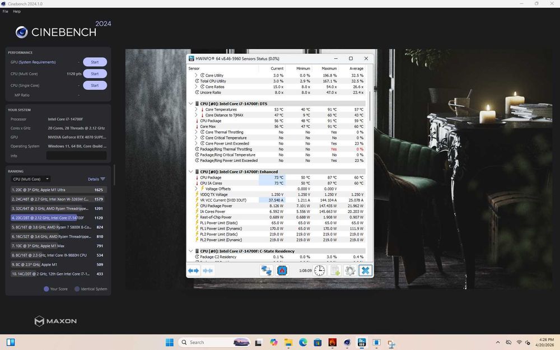This screenshot has height=350, width=560.
Task: Select the AMD Ryzen 7 5800X ranking entry
Action: [x=58, y=227]
